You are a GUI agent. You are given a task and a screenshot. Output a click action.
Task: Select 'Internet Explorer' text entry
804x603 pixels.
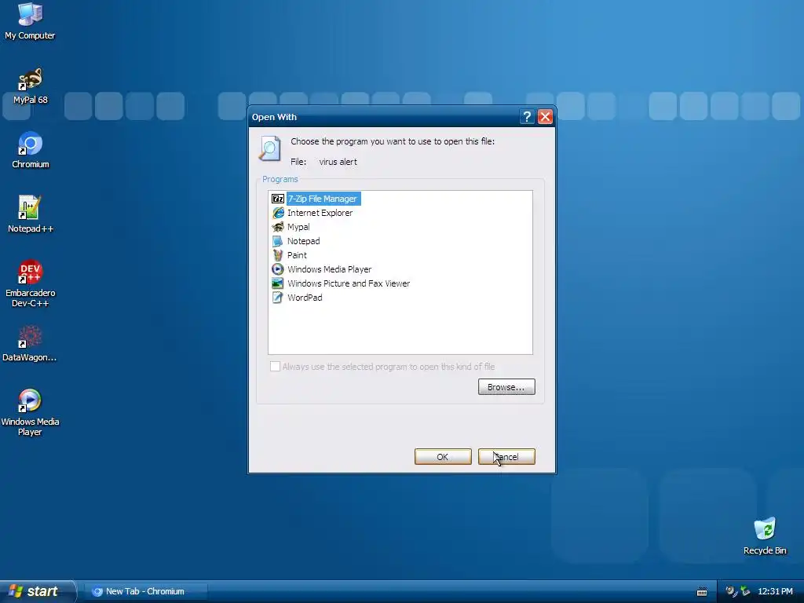(x=320, y=213)
